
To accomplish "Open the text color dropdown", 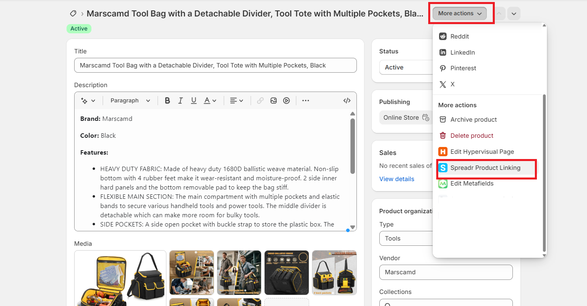I will click(210, 101).
